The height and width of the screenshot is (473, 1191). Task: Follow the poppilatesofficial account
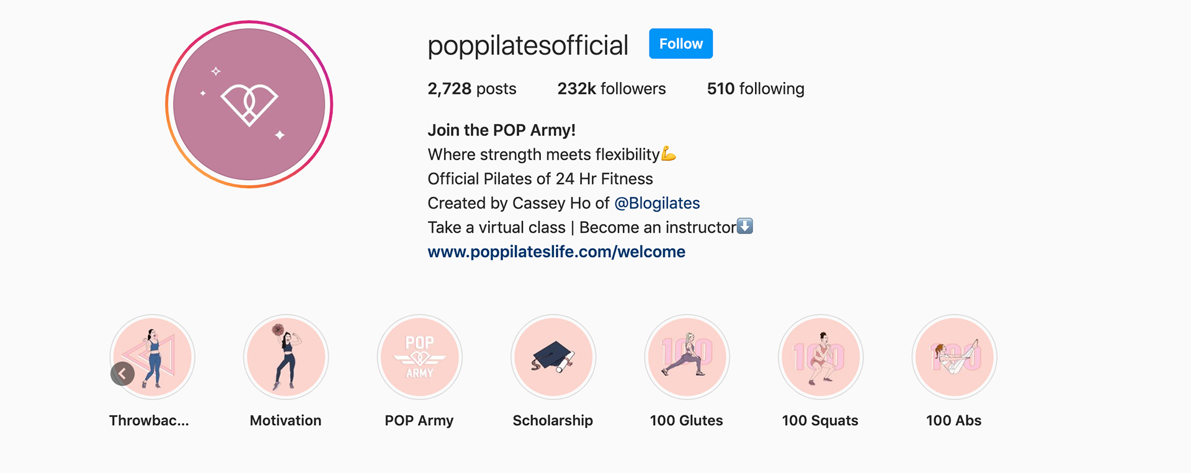point(680,43)
